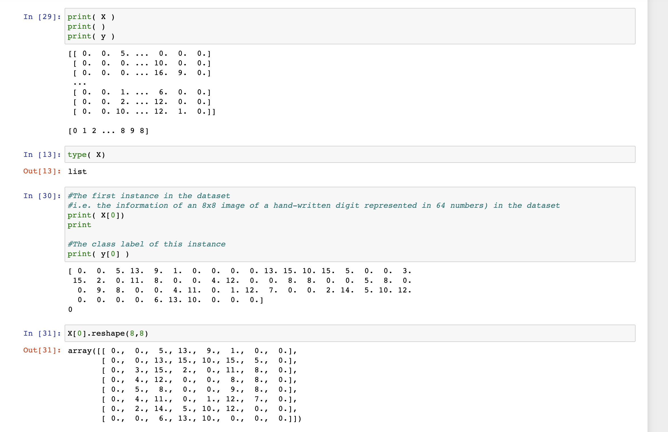Image resolution: width=668 pixels, height=432 pixels.
Task: Click the In [29] prompt label
Action: click(x=42, y=17)
